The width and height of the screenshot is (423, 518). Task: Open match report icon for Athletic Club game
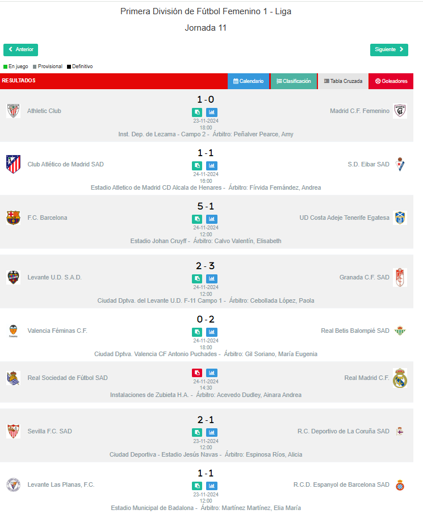pyautogui.click(x=197, y=112)
